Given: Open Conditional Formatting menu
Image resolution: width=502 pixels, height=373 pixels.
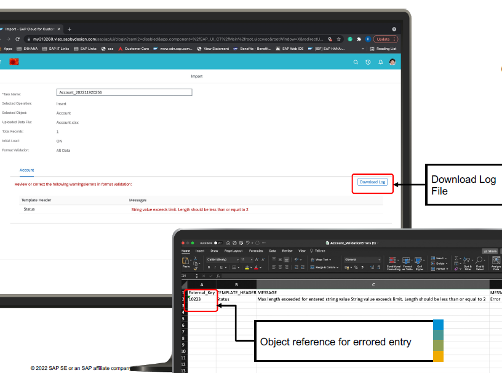Looking at the screenshot, I should pos(393,263).
